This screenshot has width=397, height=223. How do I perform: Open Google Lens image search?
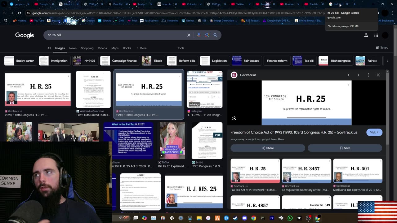[207, 35]
